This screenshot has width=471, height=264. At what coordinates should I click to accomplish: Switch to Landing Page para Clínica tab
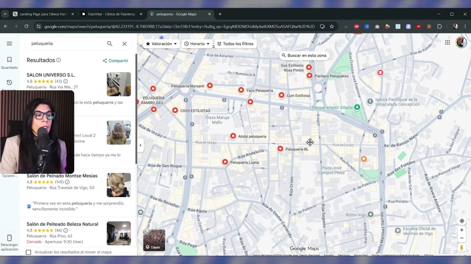(43, 14)
